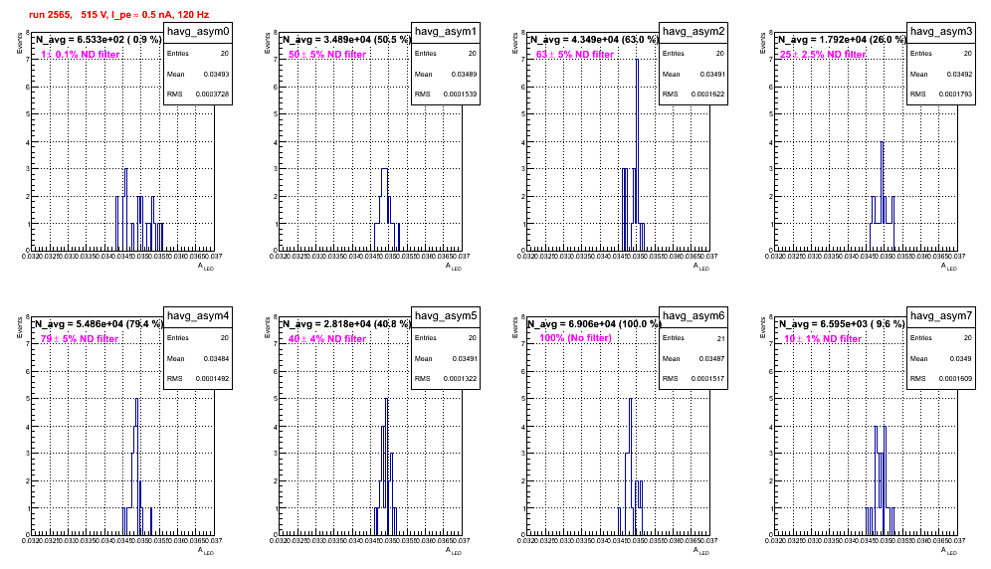991x569 pixels.
Task: Click the Entries row in havg_asym3 box
Action: (x=941, y=54)
